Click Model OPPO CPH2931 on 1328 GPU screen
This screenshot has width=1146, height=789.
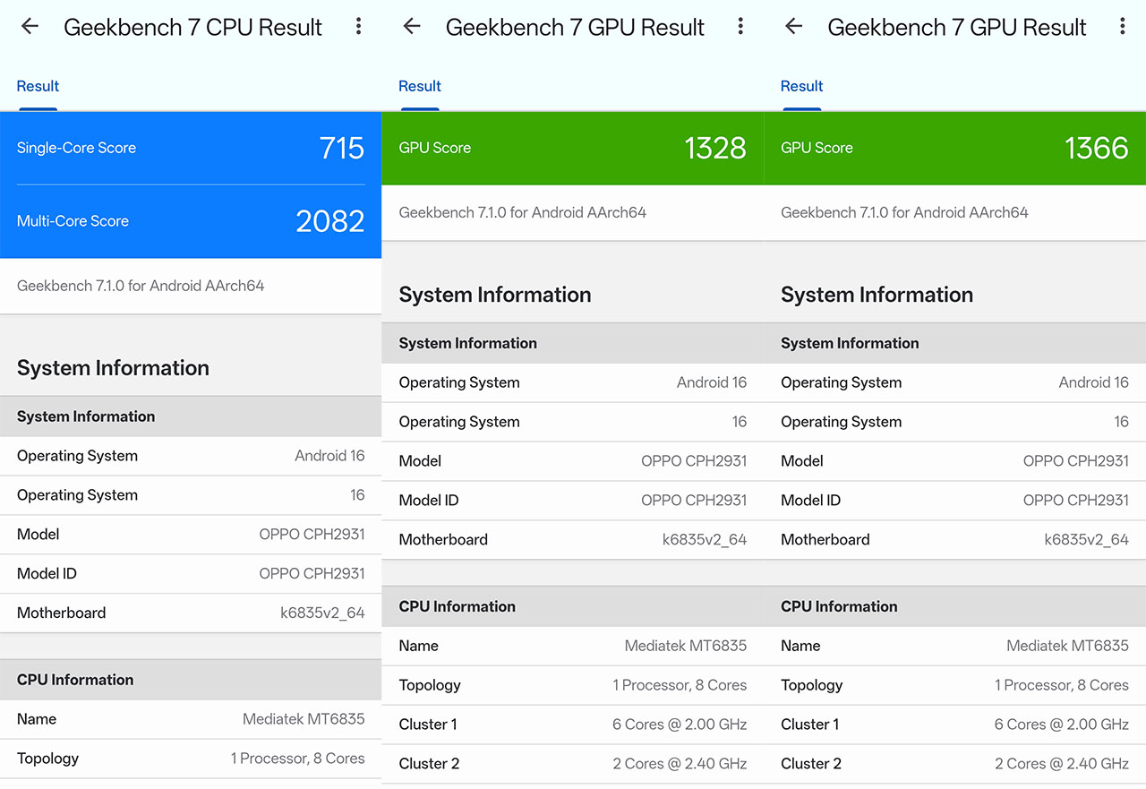pyautogui.click(x=573, y=461)
